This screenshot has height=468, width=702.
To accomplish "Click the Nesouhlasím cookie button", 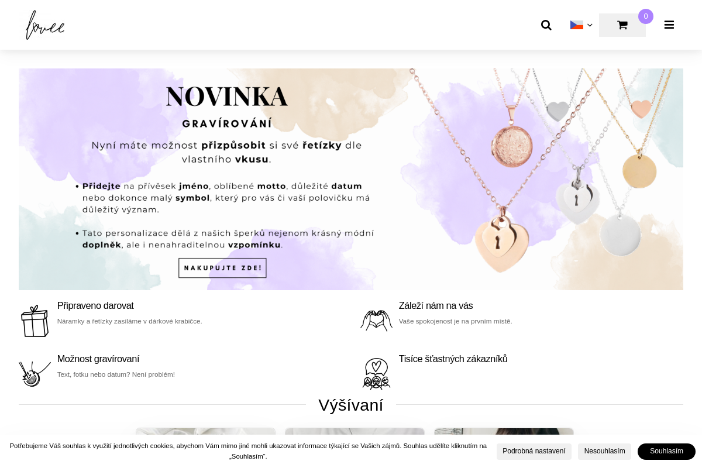I will (x=604, y=451).
